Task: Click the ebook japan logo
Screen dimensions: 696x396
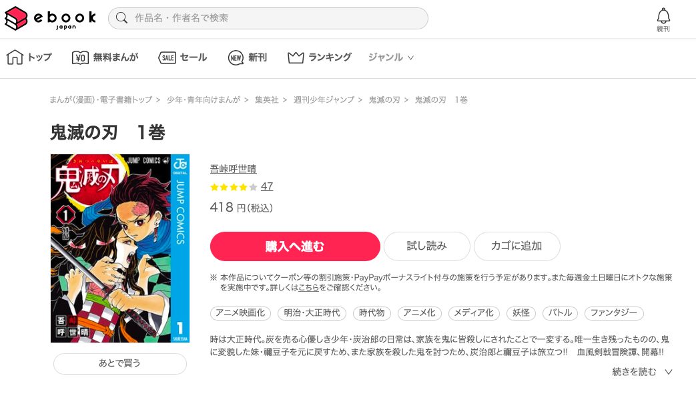Action: pyautogui.click(x=50, y=18)
